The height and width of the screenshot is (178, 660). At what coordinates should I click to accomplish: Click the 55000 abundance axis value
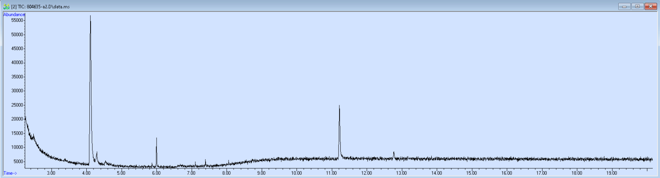[16, 20]
